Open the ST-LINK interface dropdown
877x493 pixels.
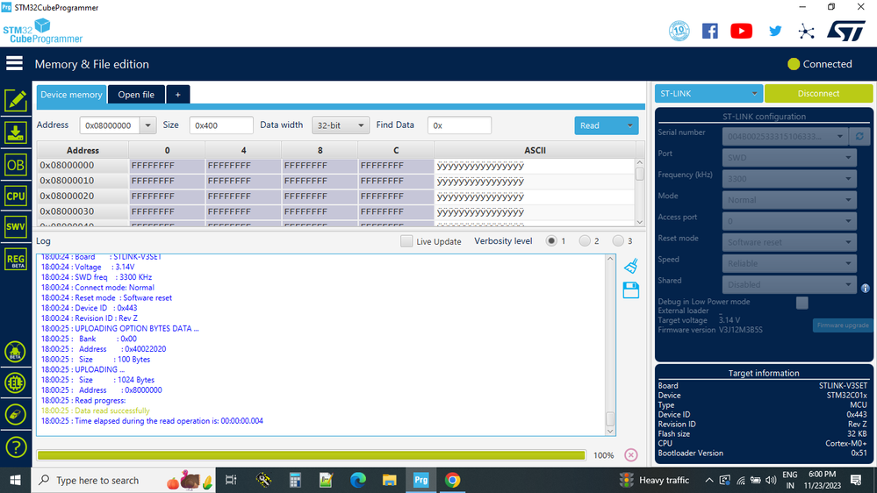tap(708, 93)
